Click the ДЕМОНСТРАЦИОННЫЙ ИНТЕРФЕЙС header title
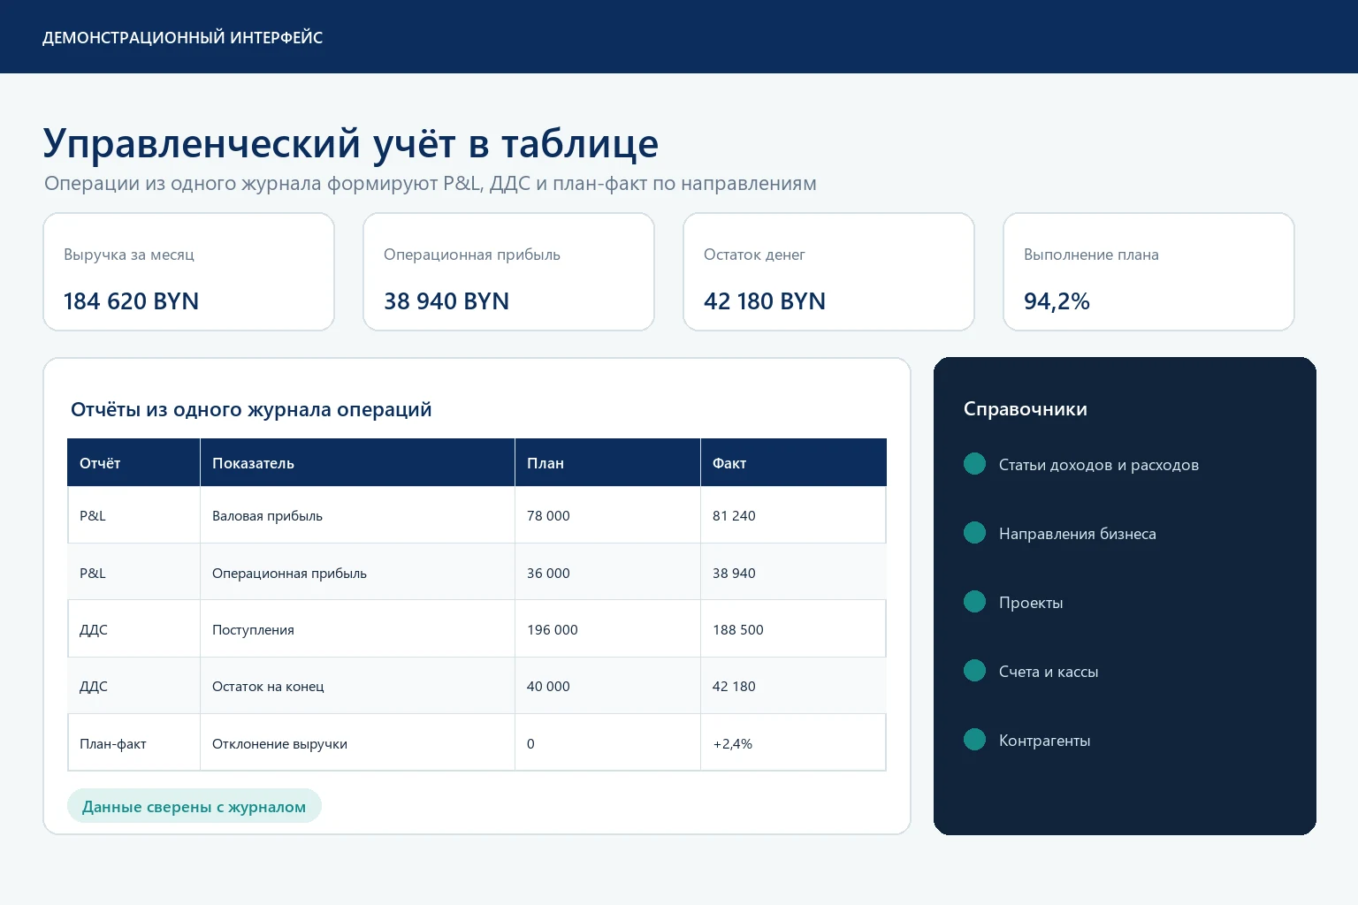This screenshot has width=1358, height=905. 183,37
